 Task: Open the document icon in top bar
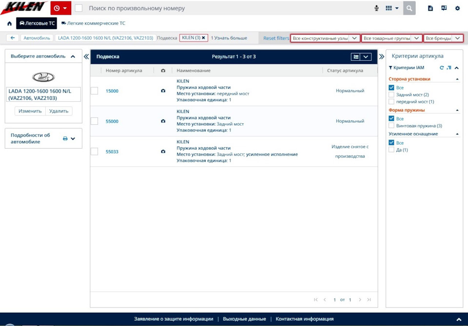point(430,8)
